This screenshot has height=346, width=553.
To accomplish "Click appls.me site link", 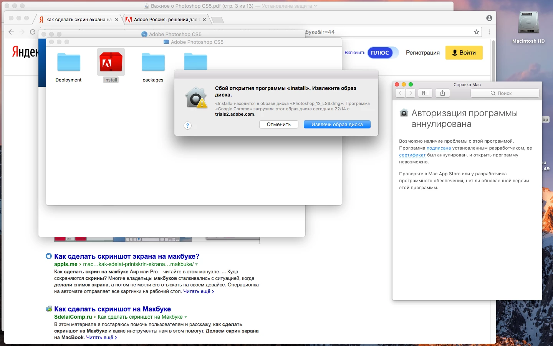I will 66,264.
